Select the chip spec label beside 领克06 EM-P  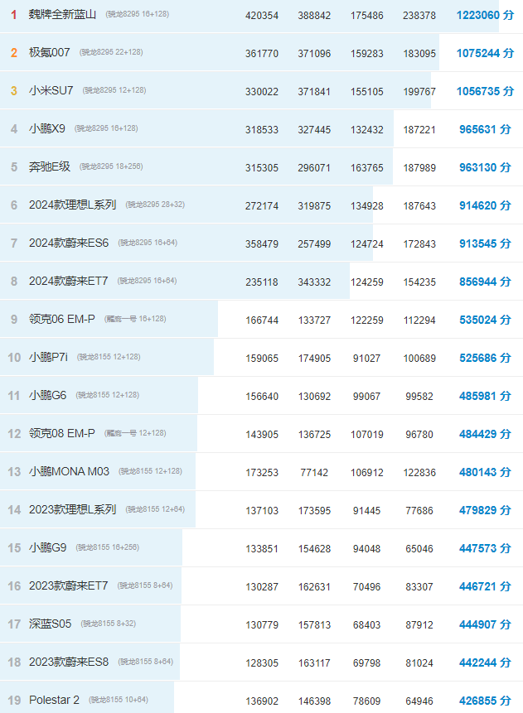tap(135, 319)
